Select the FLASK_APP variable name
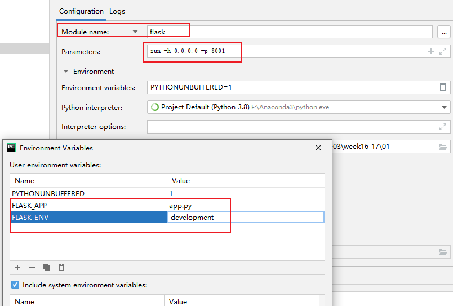 (29, 206)
